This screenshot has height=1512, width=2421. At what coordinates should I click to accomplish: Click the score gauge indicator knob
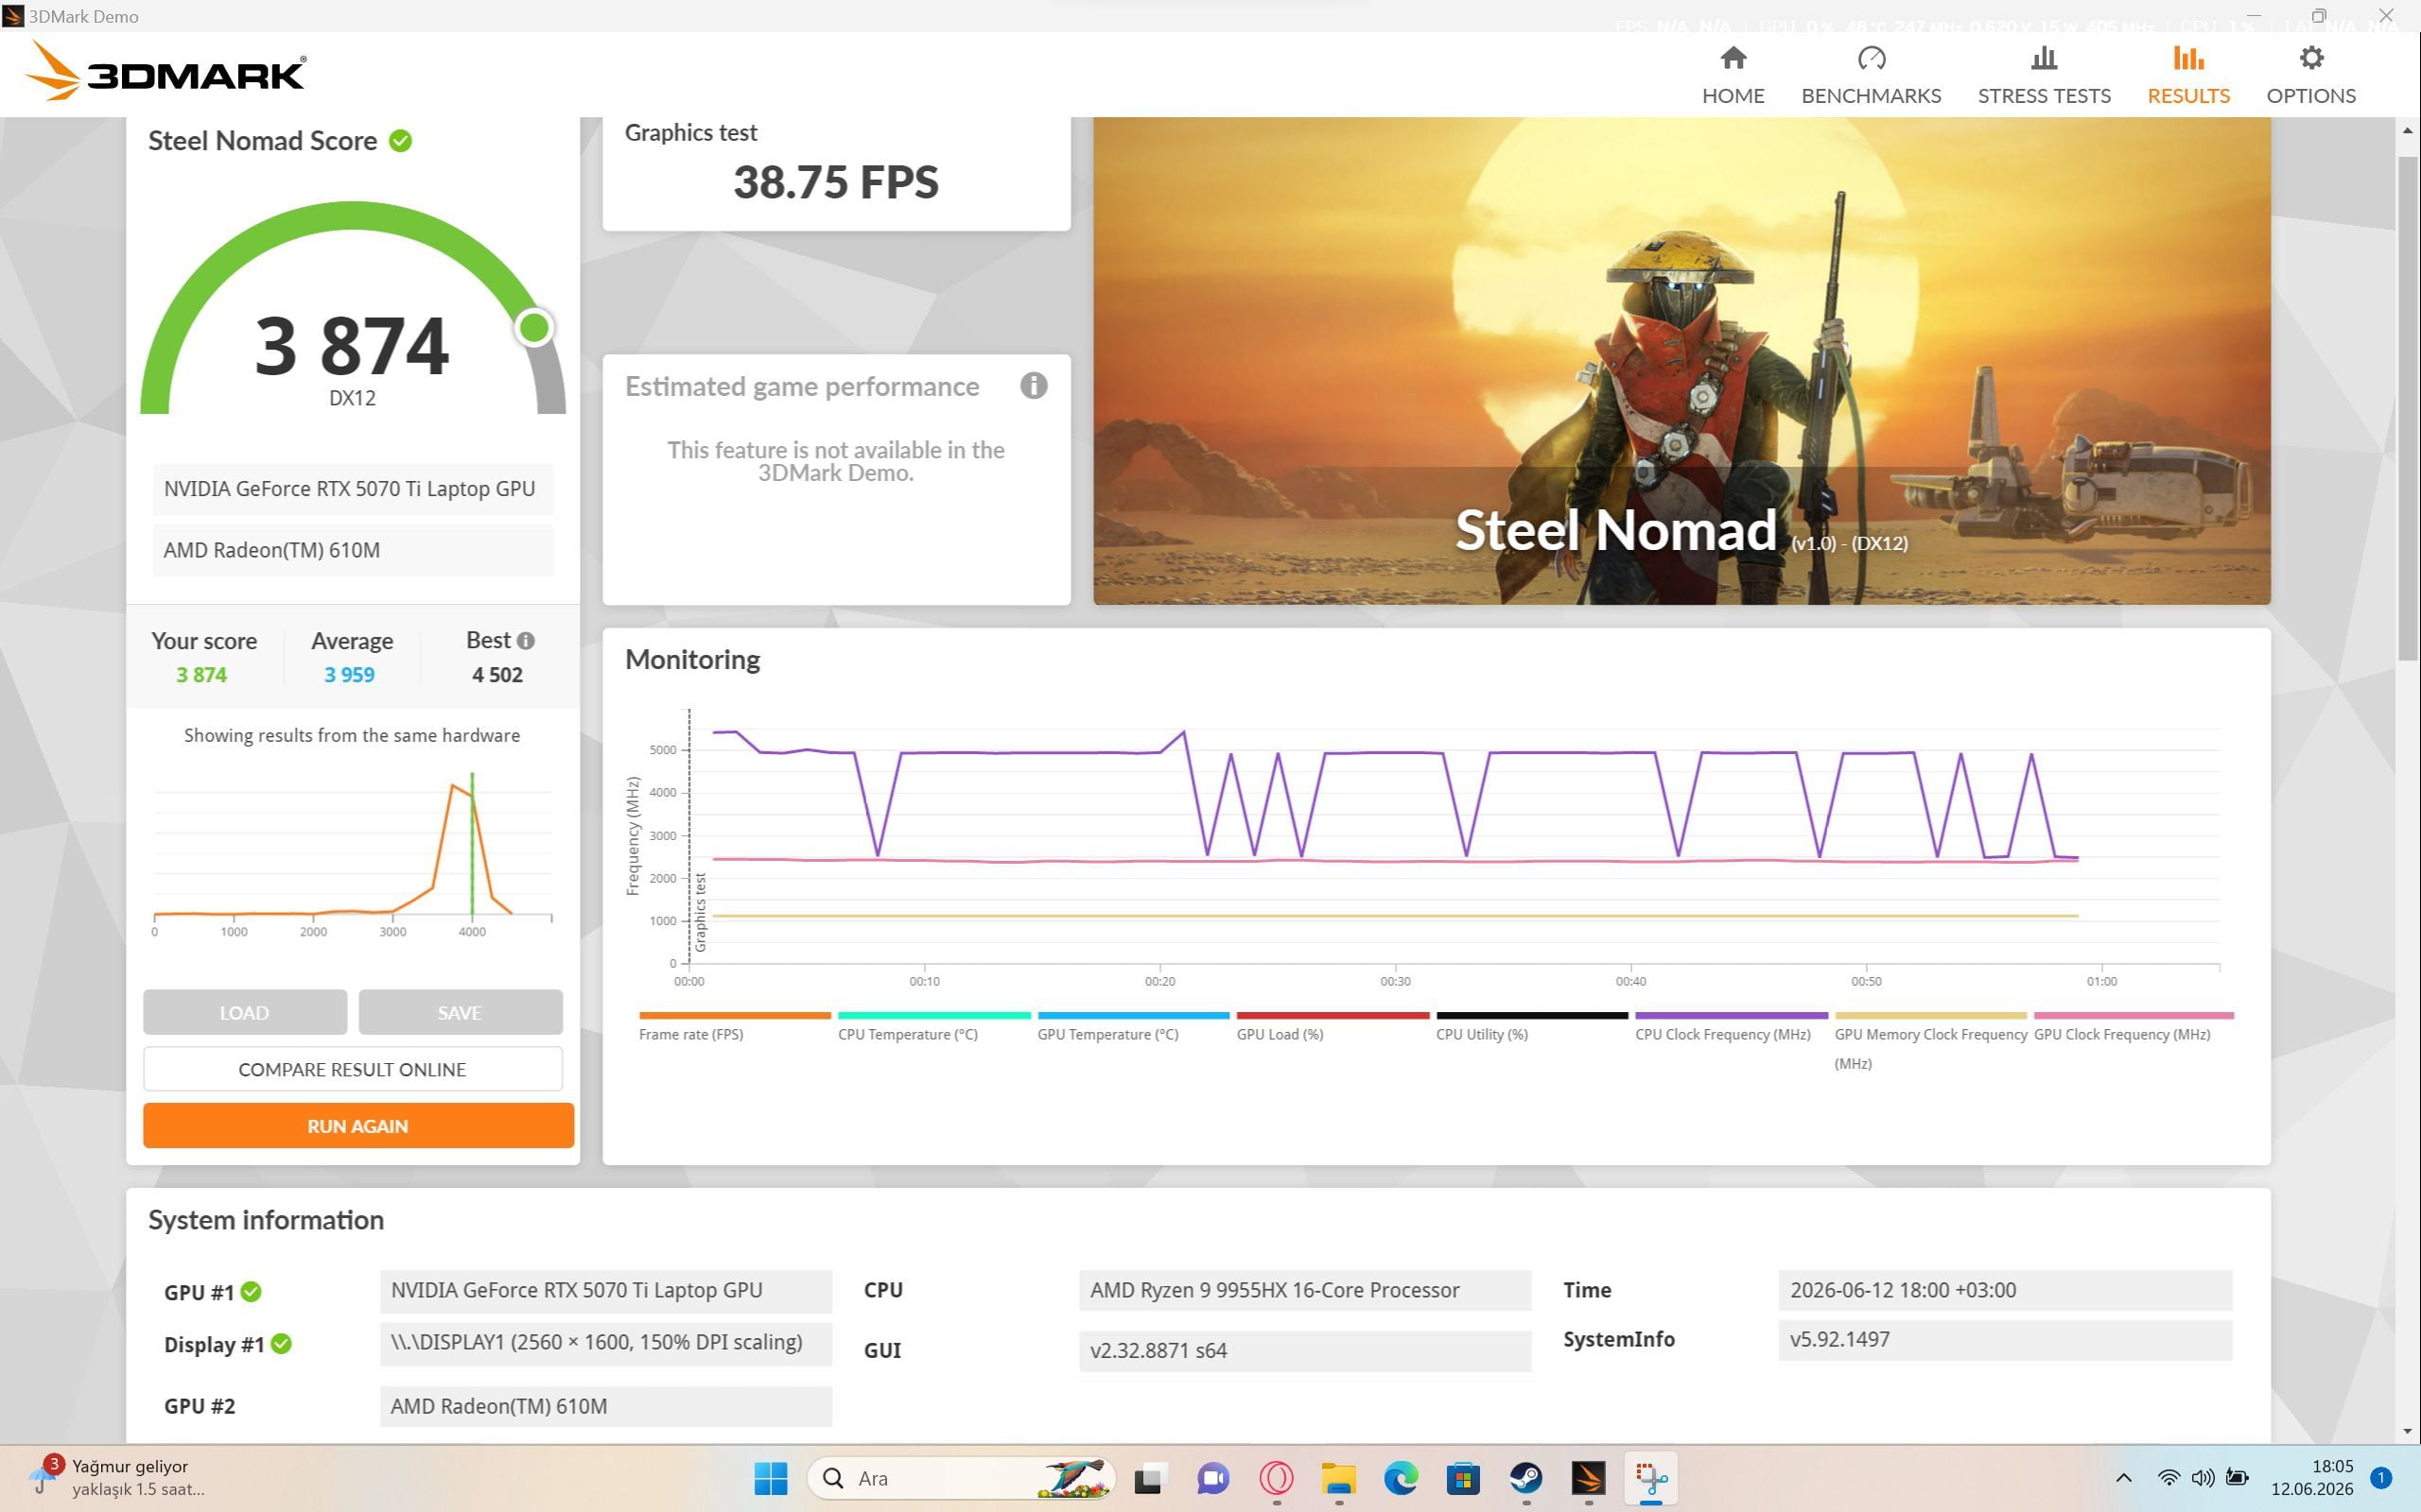(534, 327)
